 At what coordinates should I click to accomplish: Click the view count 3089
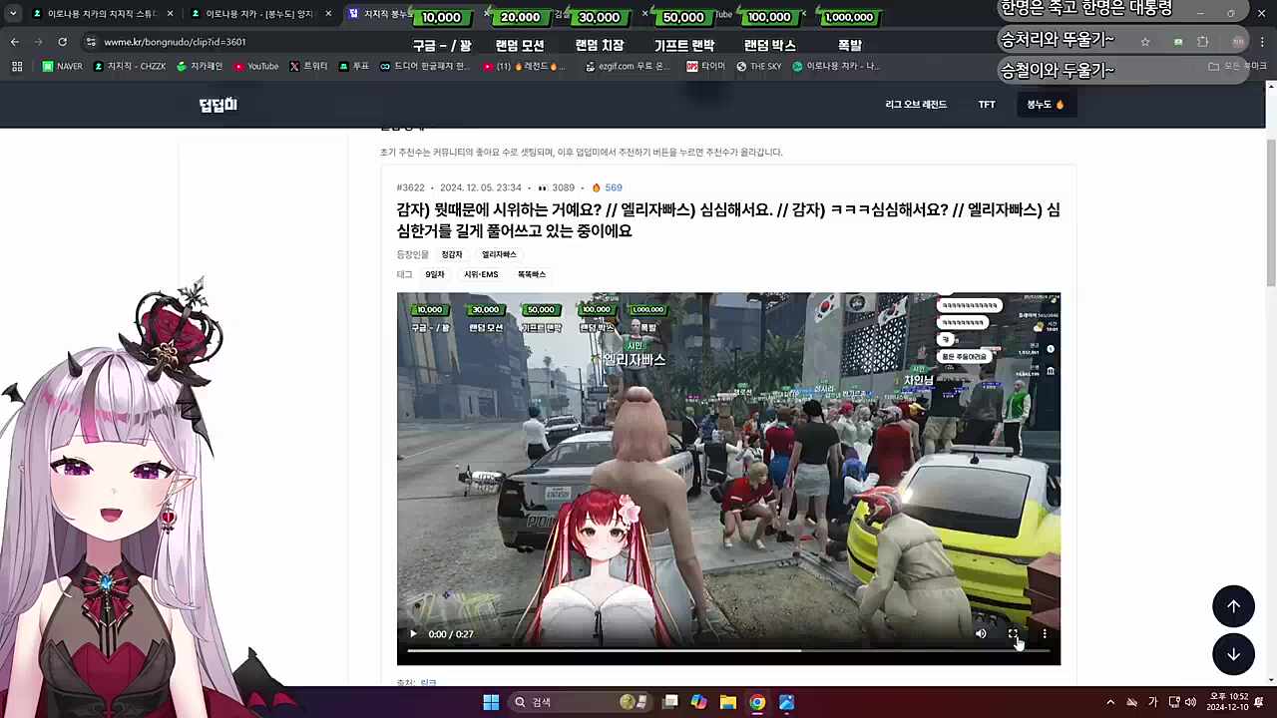point(557,187)
